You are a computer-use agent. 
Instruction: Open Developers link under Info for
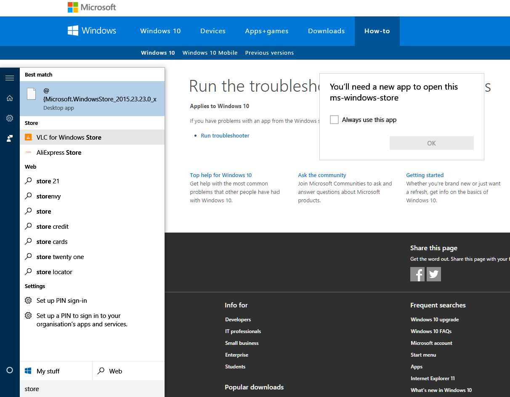coord(238,319)
